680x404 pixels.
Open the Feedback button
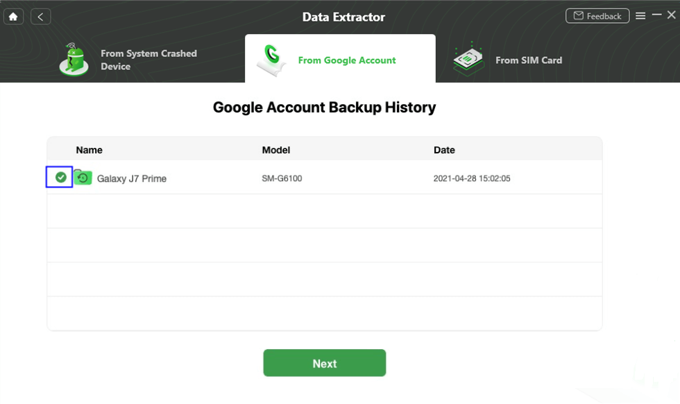pyautogui.click(x=597, y=16)
